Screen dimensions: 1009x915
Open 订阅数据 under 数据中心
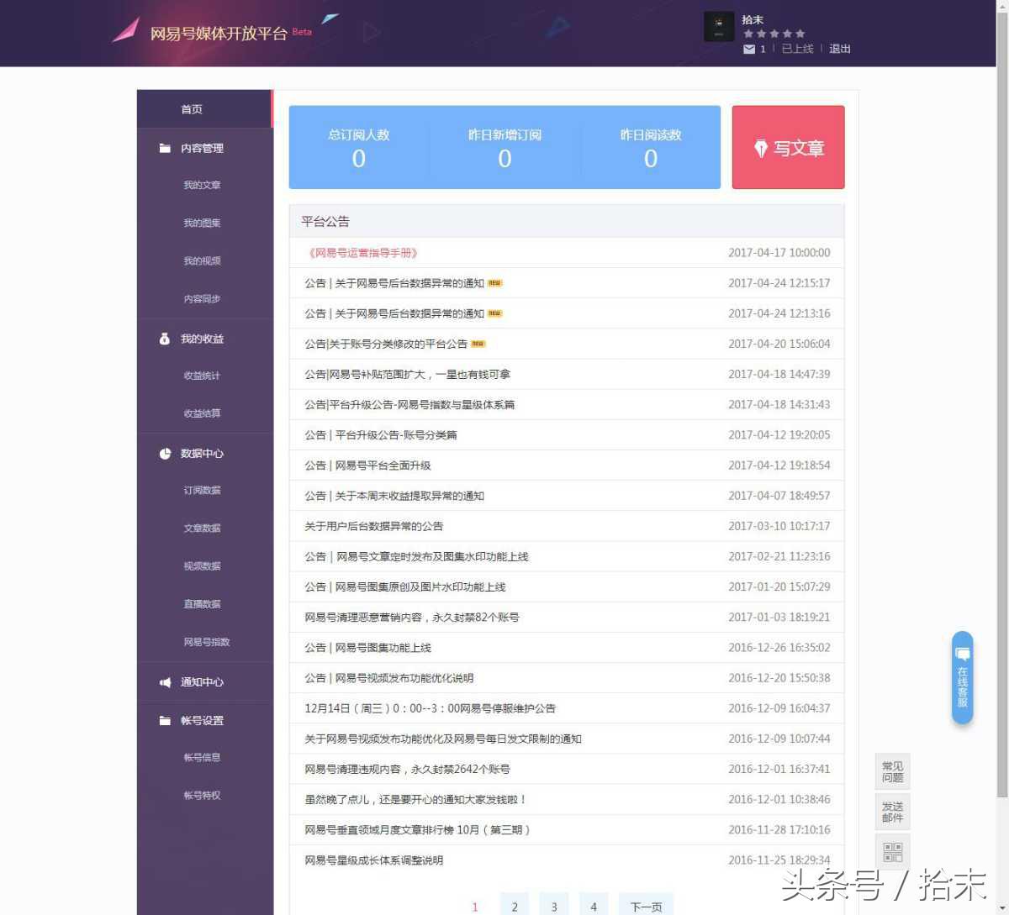click(x=202, y=490)
